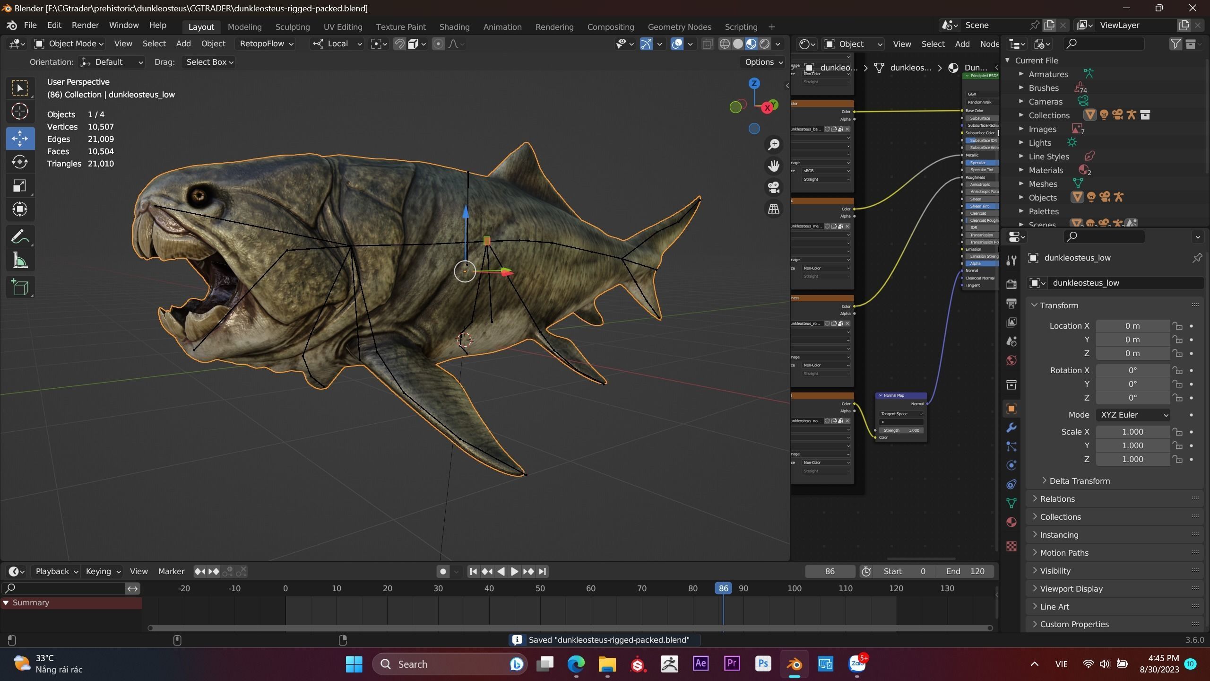The image size is (1210, 681).
Task: Open the Tool properties tab
Action: pyautogui.click(x=1011, y=260)
